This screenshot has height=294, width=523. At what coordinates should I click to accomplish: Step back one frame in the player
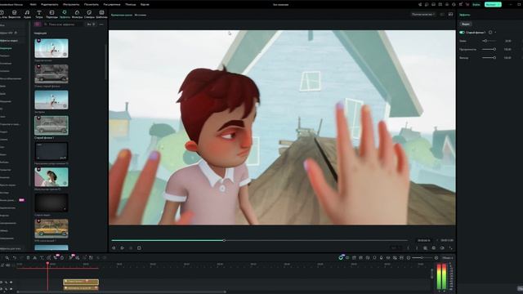114,248
